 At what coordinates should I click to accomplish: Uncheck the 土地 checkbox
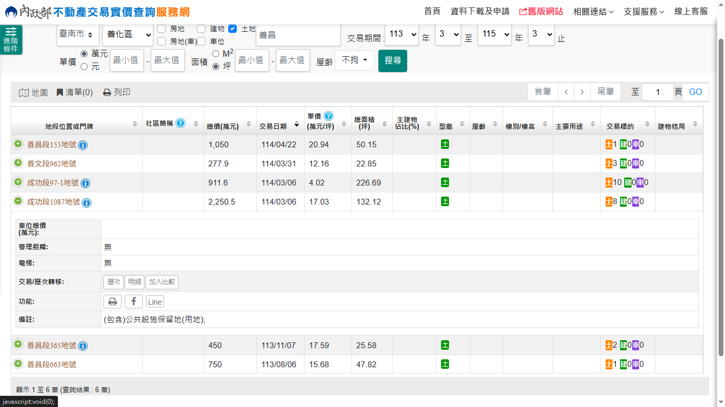pyautogui.click(x=232, y=29)
